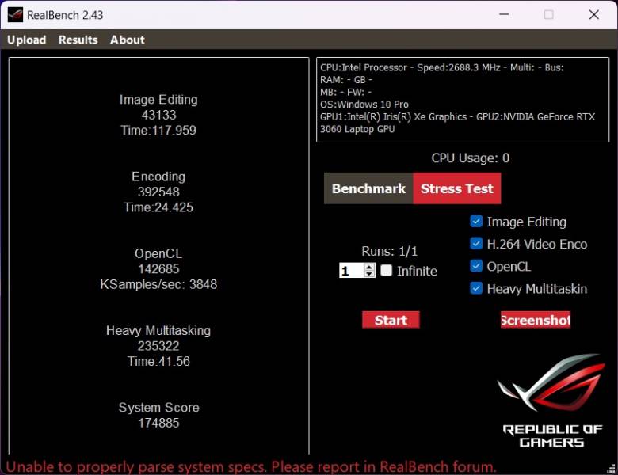Click the Runs: 1/1 label
Screen dimensions: 618x475
point(389,251)
